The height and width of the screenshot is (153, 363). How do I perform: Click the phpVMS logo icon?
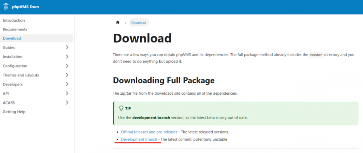click(6, 7)
